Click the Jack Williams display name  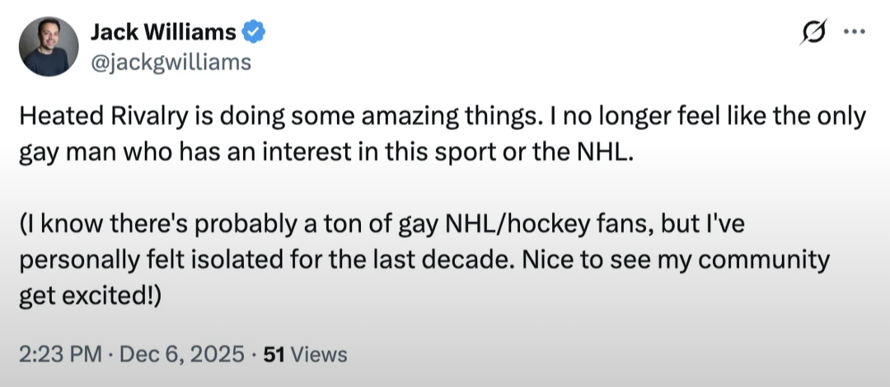163,32
